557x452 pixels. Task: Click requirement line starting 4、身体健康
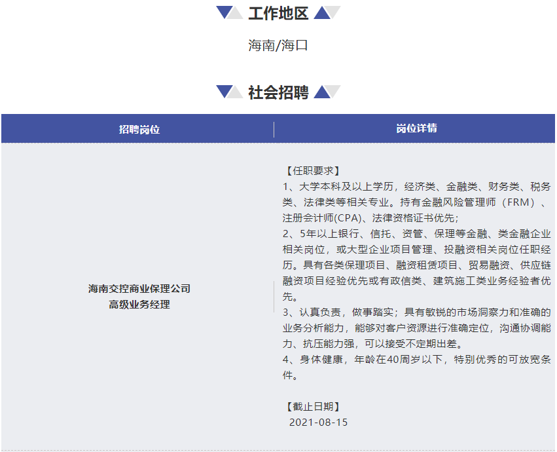click(x=416, y=360)
